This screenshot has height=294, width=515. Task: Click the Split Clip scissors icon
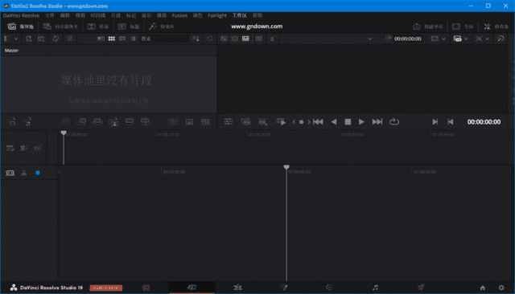pyautogui.click(x=24, y=173)
